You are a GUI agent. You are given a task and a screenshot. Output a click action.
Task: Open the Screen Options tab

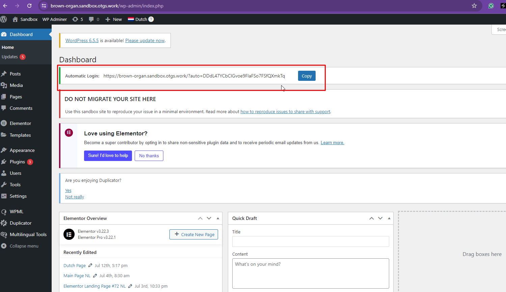click(x=499, y=29)
